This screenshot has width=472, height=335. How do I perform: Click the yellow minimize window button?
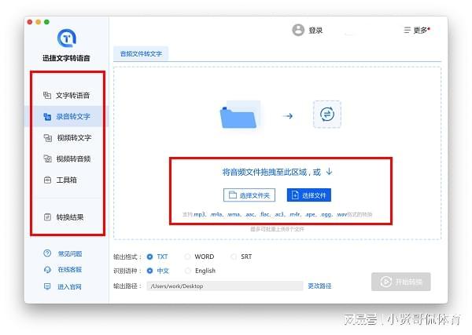pos(39,22)
